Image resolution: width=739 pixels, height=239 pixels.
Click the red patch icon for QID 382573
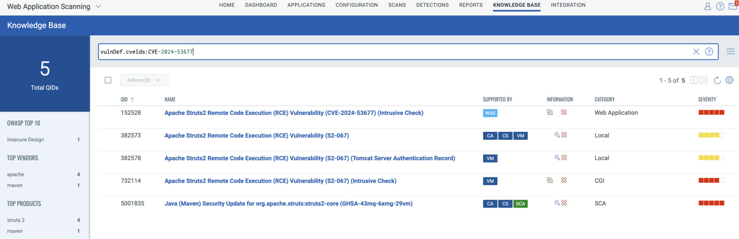coord(564,135)
